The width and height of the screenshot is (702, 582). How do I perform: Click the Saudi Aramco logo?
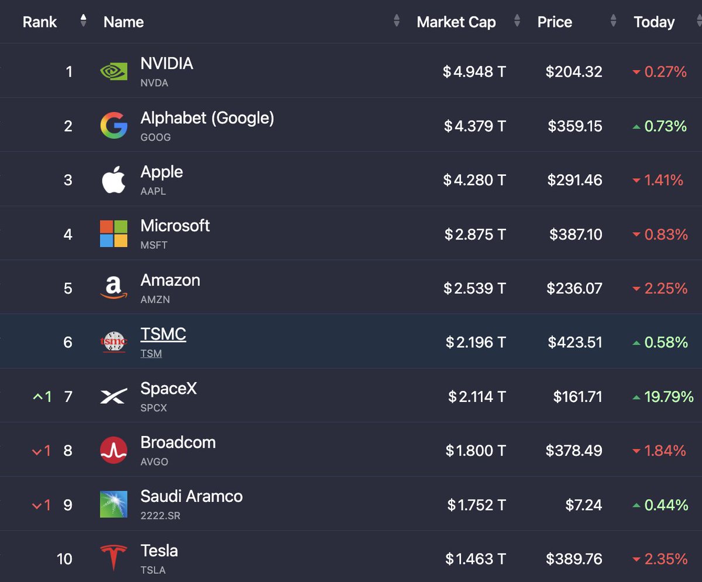113,504
